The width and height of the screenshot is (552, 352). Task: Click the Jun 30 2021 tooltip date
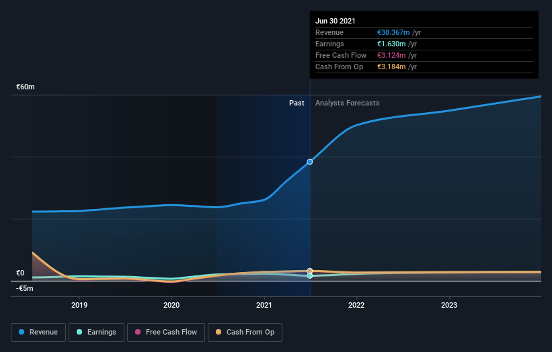(x=335, y=21)
